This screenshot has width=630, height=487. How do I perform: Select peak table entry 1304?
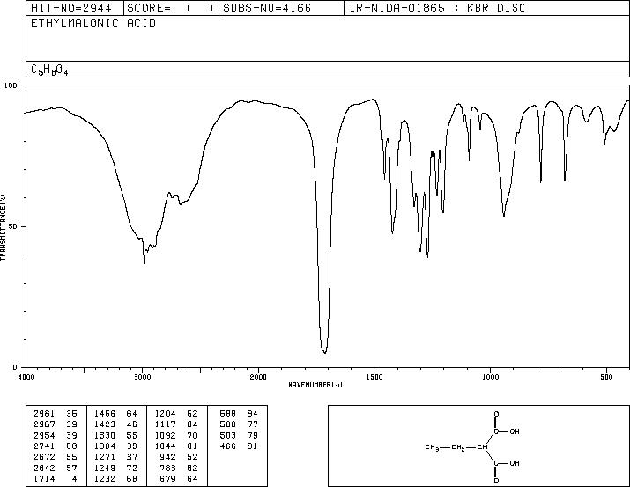[115, 446]
